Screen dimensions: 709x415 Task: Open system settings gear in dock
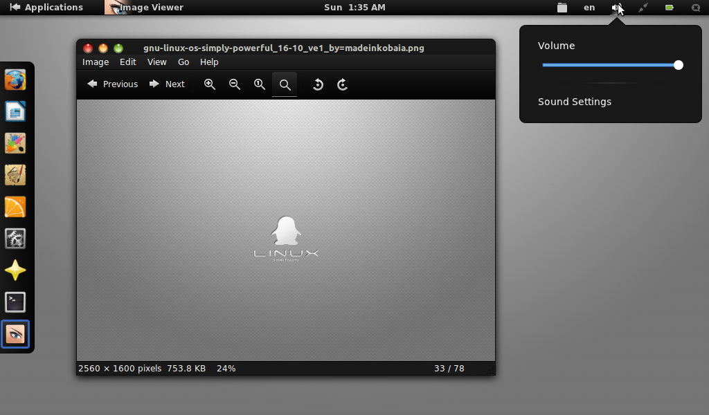(15, 239)
